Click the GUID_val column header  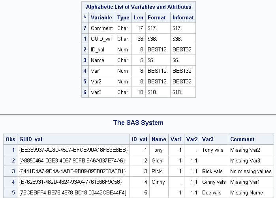pos(31,139)
